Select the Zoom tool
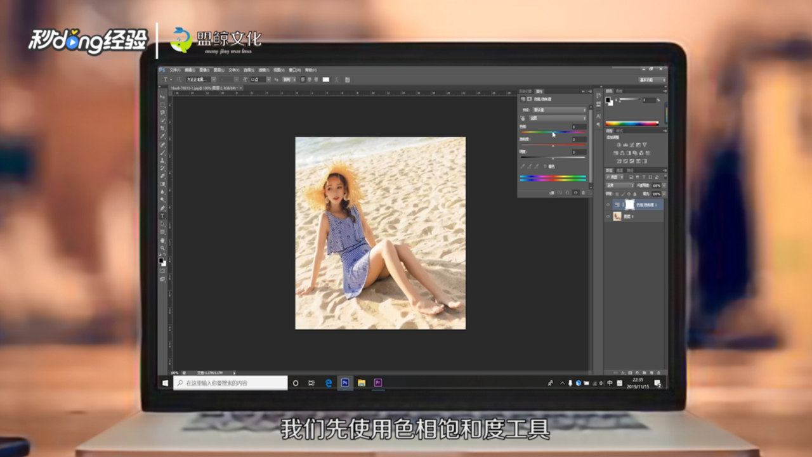Viewport: 812px width, 457px height. (162, 248)
